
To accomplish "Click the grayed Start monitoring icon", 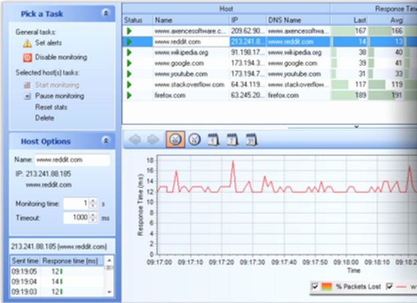I will coord(27,85).
